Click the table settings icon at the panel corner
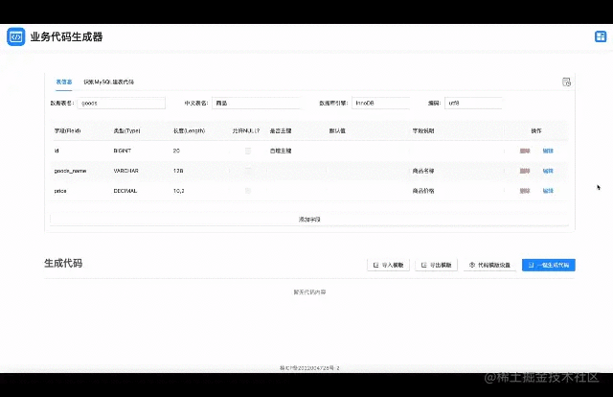 click(x=566, y=82)
